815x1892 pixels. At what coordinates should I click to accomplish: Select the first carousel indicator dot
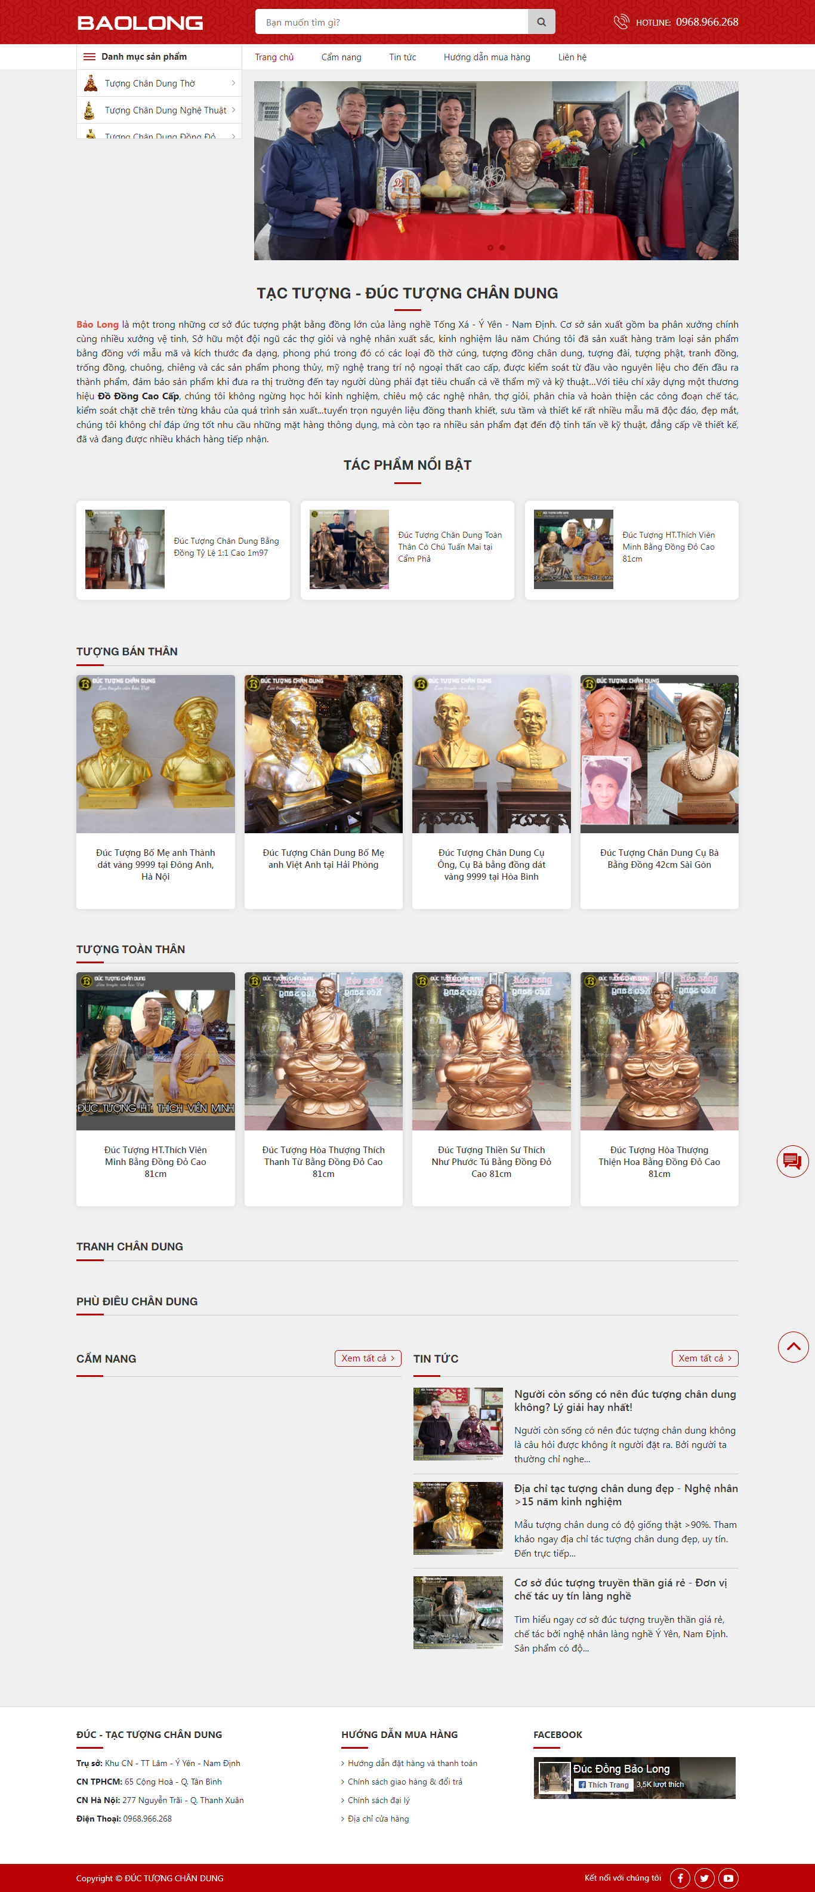(x=490, y=248)
